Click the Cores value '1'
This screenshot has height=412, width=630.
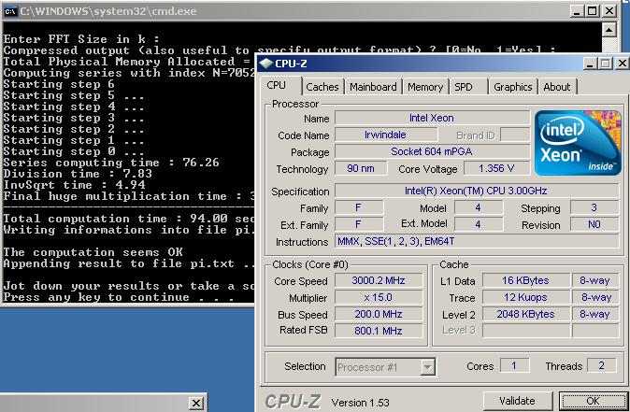pyautogui.click(x=514, y=366)
